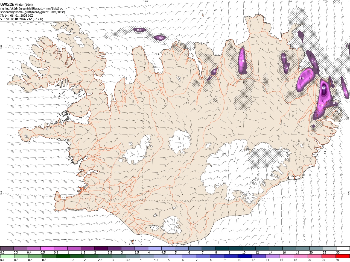This screenshot has width=350, height=262.
Task: Click the dull purple 0.2–0.3 swatch in upper legend
Action: click(7, 248)
